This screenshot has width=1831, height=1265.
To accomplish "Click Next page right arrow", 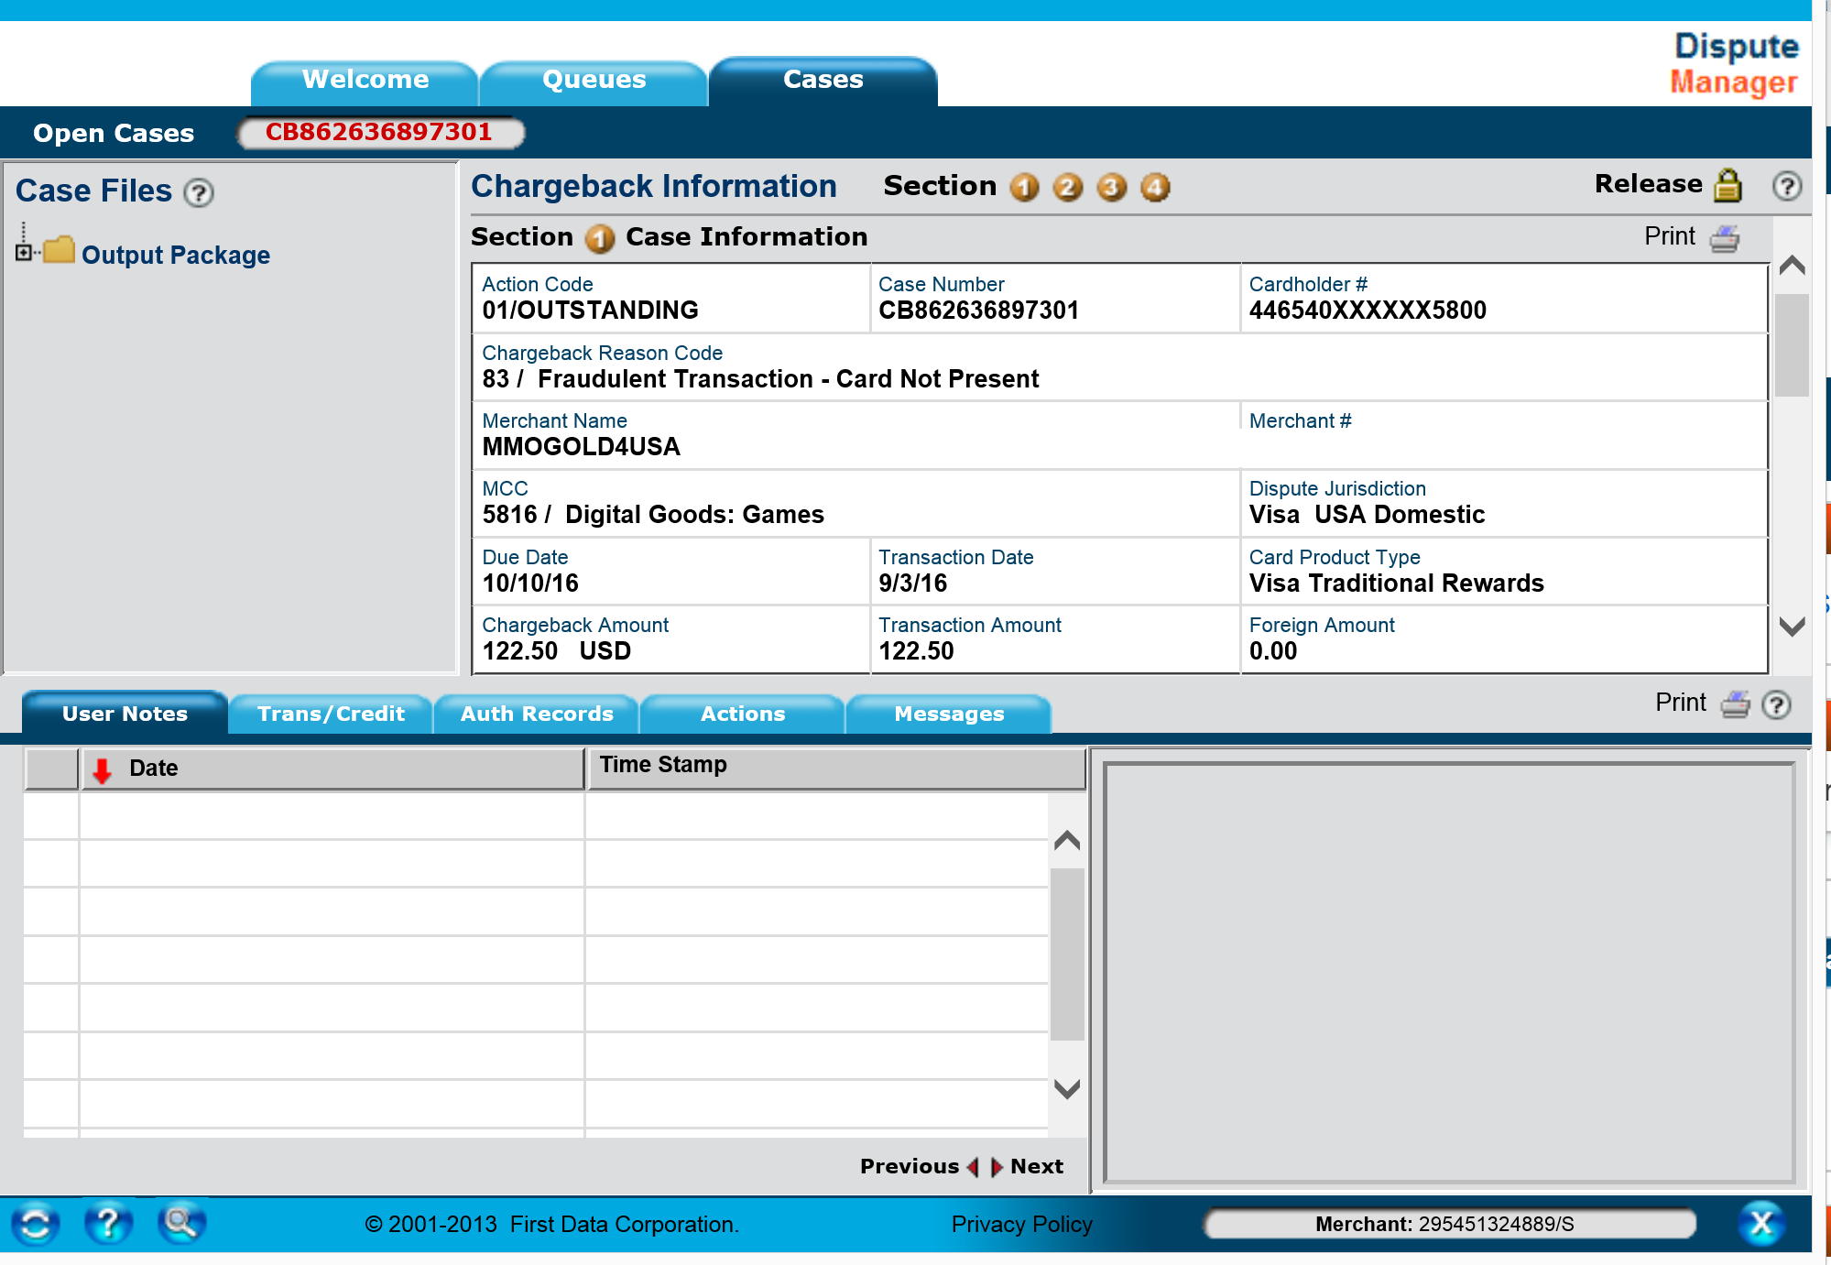I will [x=997, y=1167].
